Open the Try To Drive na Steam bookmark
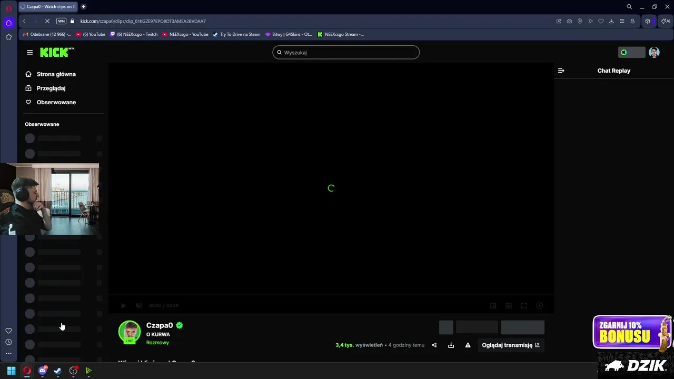This screenshot has width=674, height=379. coord(236,34)
